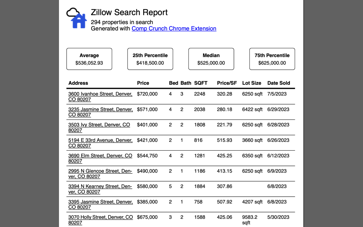Open 3235 Jasmine Street address link
The width and height of the screenshot is (363, 227).
(x=100, y=112)
